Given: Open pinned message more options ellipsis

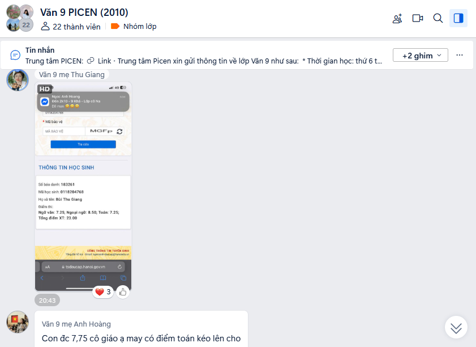Looking at the screenshot, I should pyautogui.click(x=460, y=55).
